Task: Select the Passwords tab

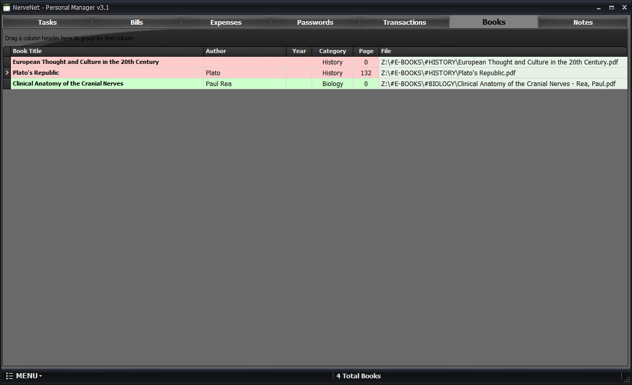Action: [x=315, y=22]
